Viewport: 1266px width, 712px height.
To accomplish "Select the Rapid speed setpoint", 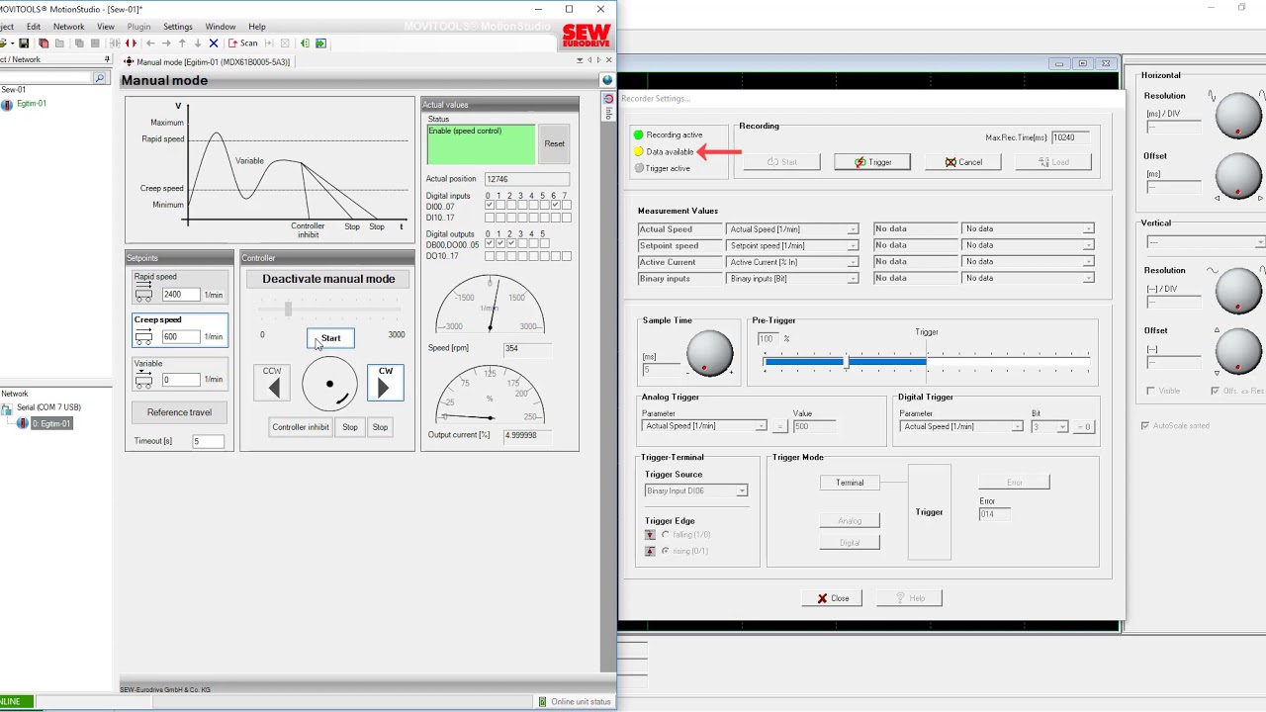I will tap(180, 287).
